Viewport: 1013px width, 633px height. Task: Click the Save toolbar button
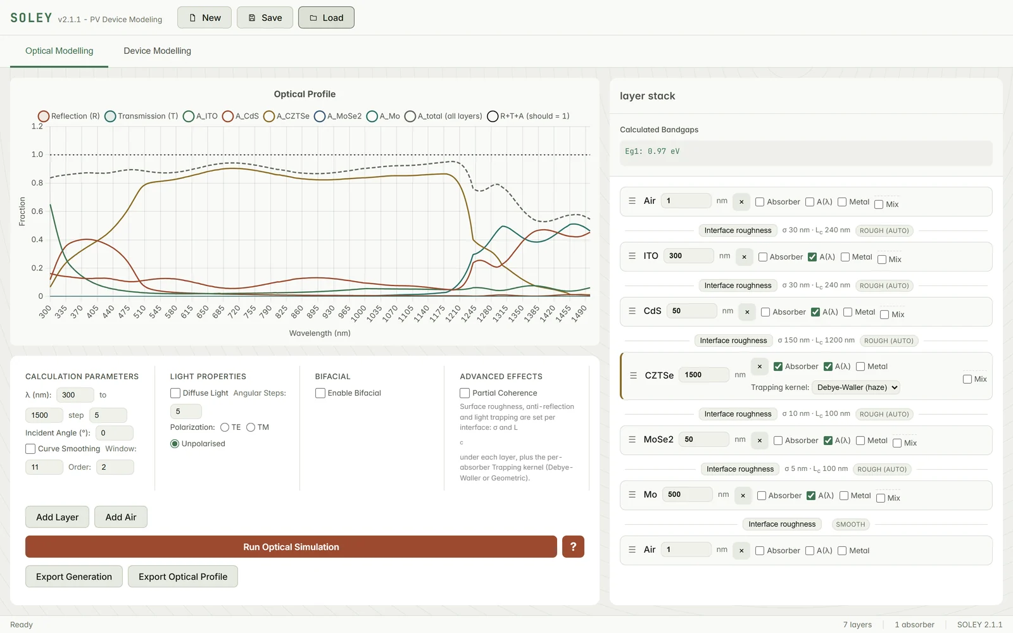[265, 18]
